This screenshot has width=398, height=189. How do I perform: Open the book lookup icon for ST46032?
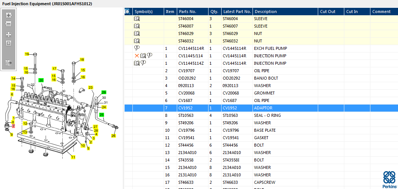(x=137, y=41)
